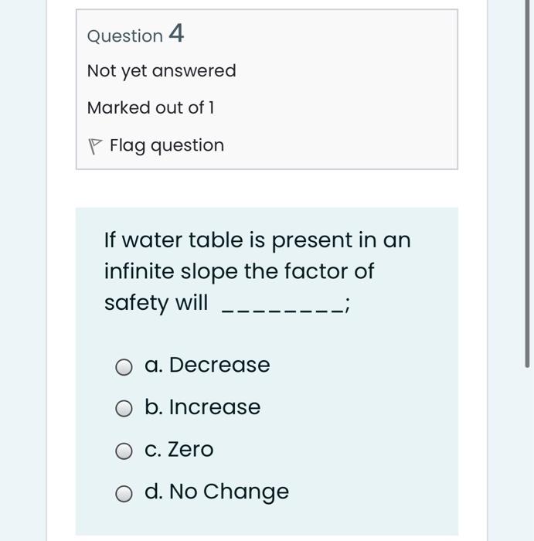
Task: Mark the No Change radio button
Action: point(124,494)
